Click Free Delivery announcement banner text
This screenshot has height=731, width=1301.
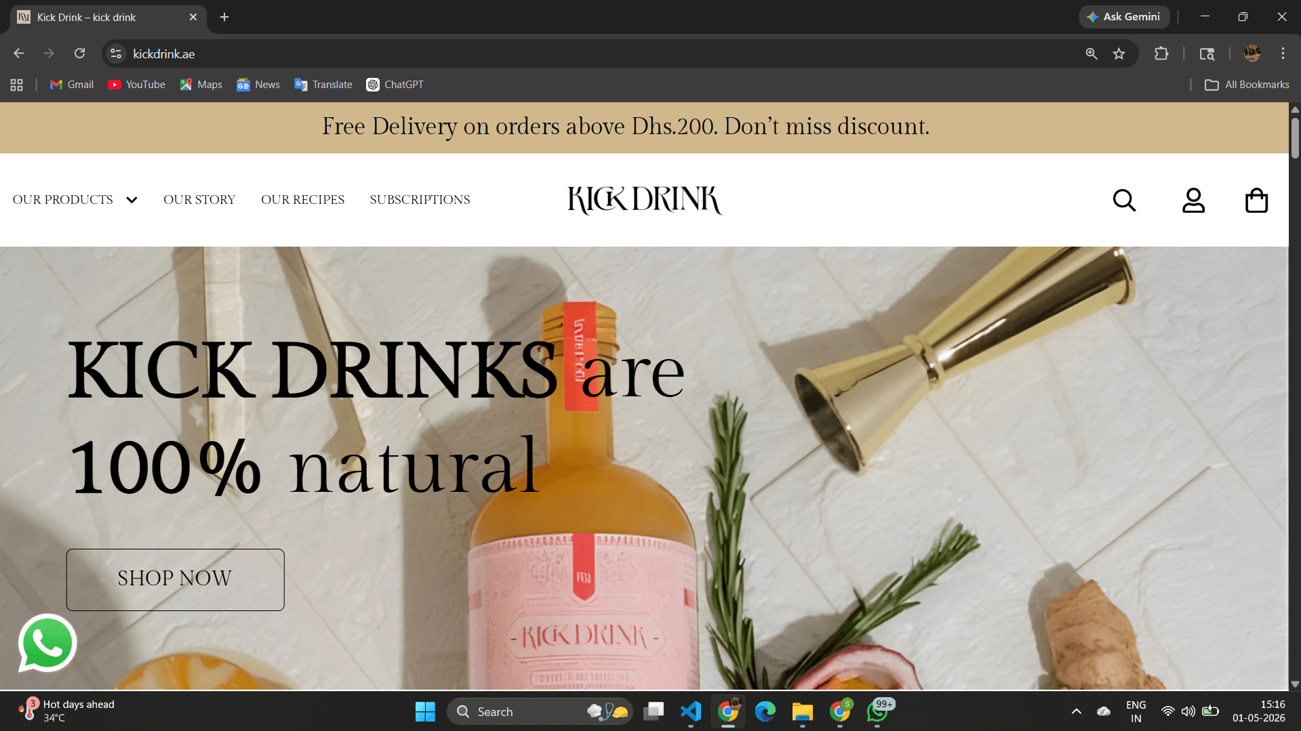click(625, 127)
